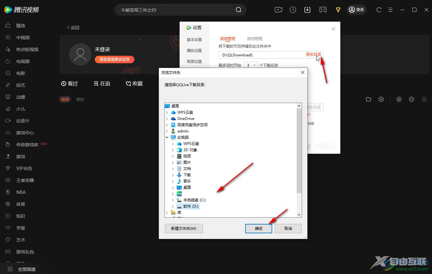Open 精选 in the sidebar
The image size is (432, 274).
pos(21,26)
